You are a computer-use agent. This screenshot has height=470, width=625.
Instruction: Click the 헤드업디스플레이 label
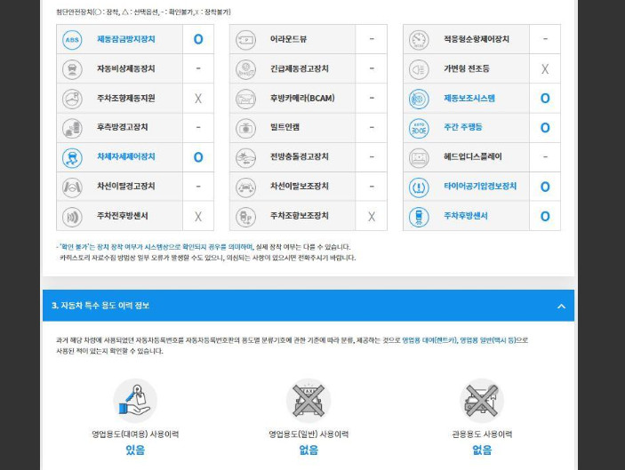point(472,157)
